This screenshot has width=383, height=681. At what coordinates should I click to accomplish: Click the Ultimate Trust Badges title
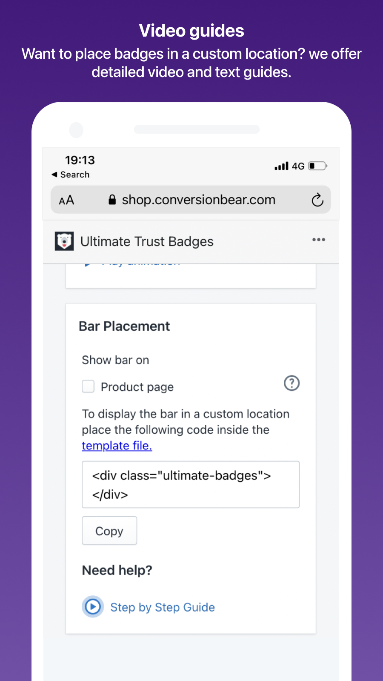pos(147,241)
